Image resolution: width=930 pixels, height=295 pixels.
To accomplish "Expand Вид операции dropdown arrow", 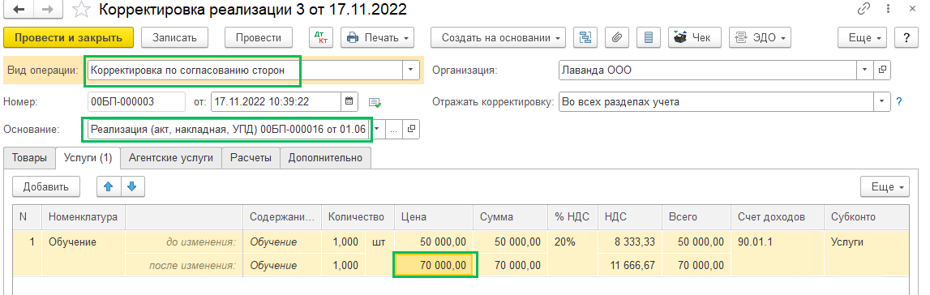I will [x=411, y=70].
